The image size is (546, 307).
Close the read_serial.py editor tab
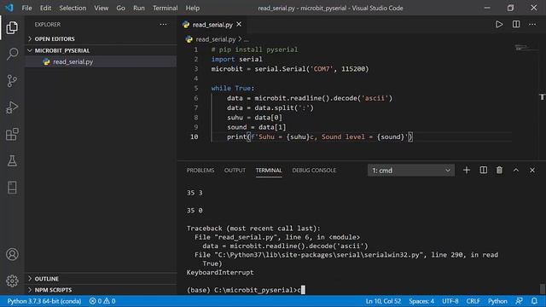coord(239,25)
